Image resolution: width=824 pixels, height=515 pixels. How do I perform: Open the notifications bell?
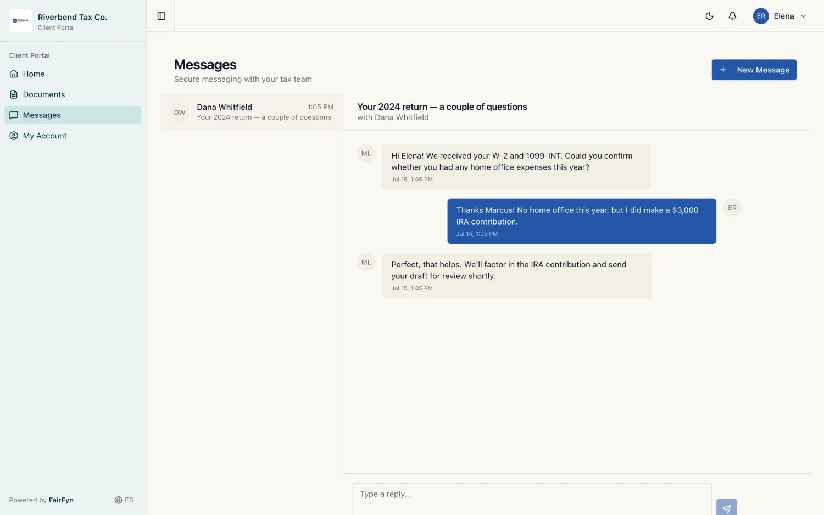(x=732, y=16)
